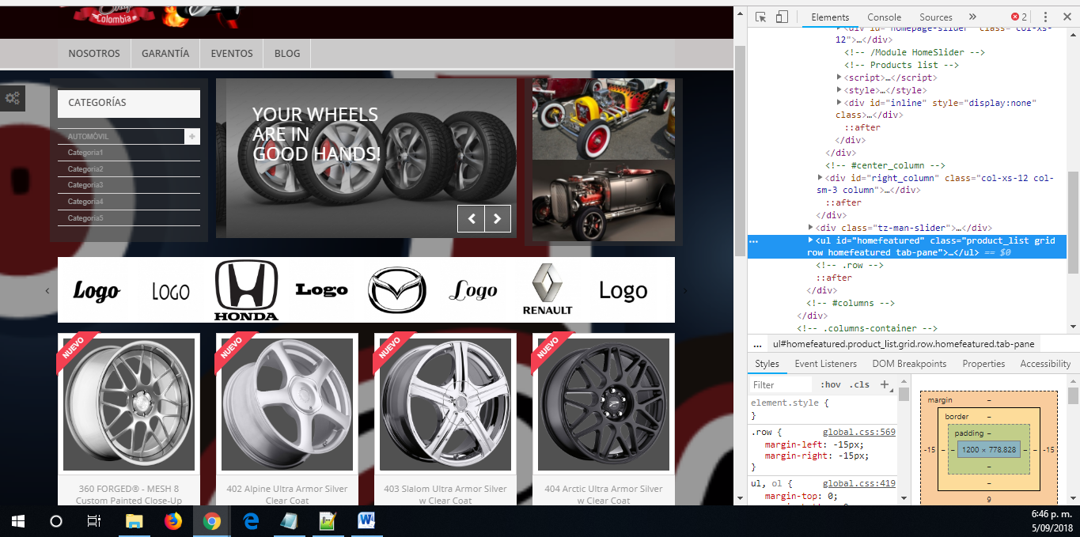The height and width of the screenshot is (537, 1080).
Task: Switch to the Styles pane tab
Action: pyautogui.click(x=767, y=364)
